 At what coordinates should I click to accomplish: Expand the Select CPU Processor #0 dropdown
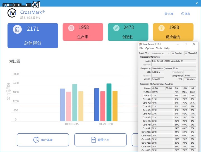(161, 53)
